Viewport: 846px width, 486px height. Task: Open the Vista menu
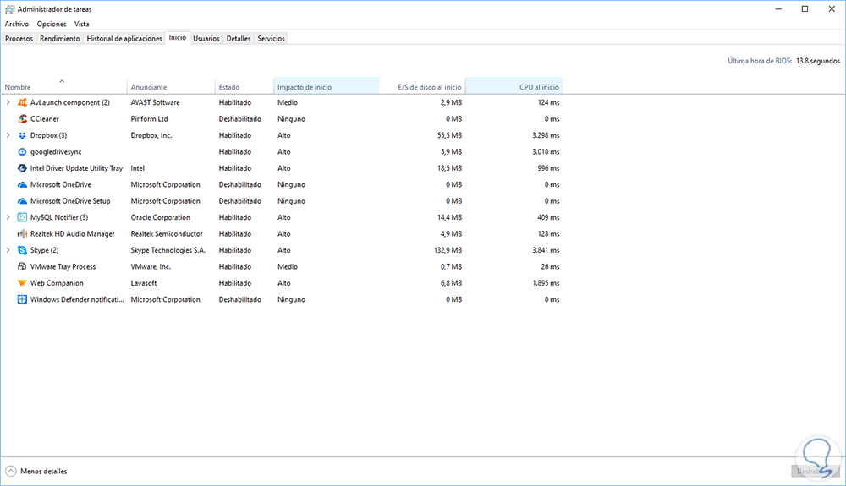pyautogui.click(x=81, y=24)
